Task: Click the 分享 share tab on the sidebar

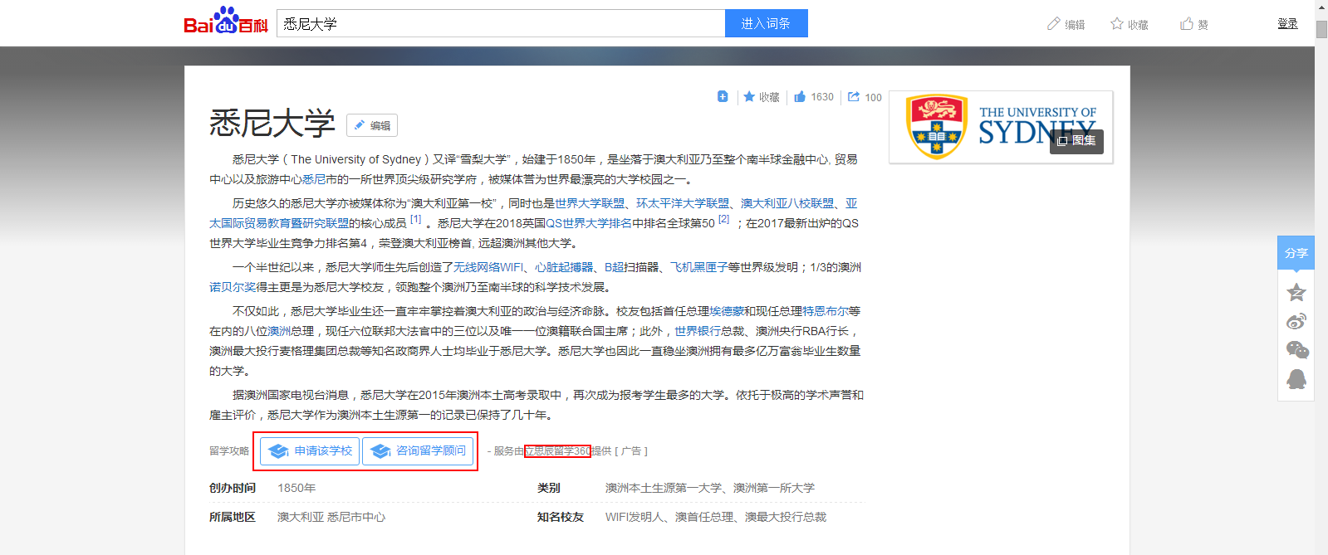Action: click(x=1296, y=253)
